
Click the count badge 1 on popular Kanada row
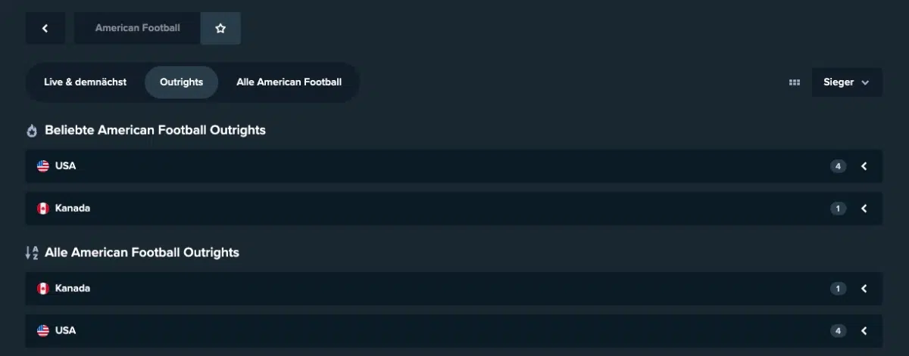(x=838, y=209)
